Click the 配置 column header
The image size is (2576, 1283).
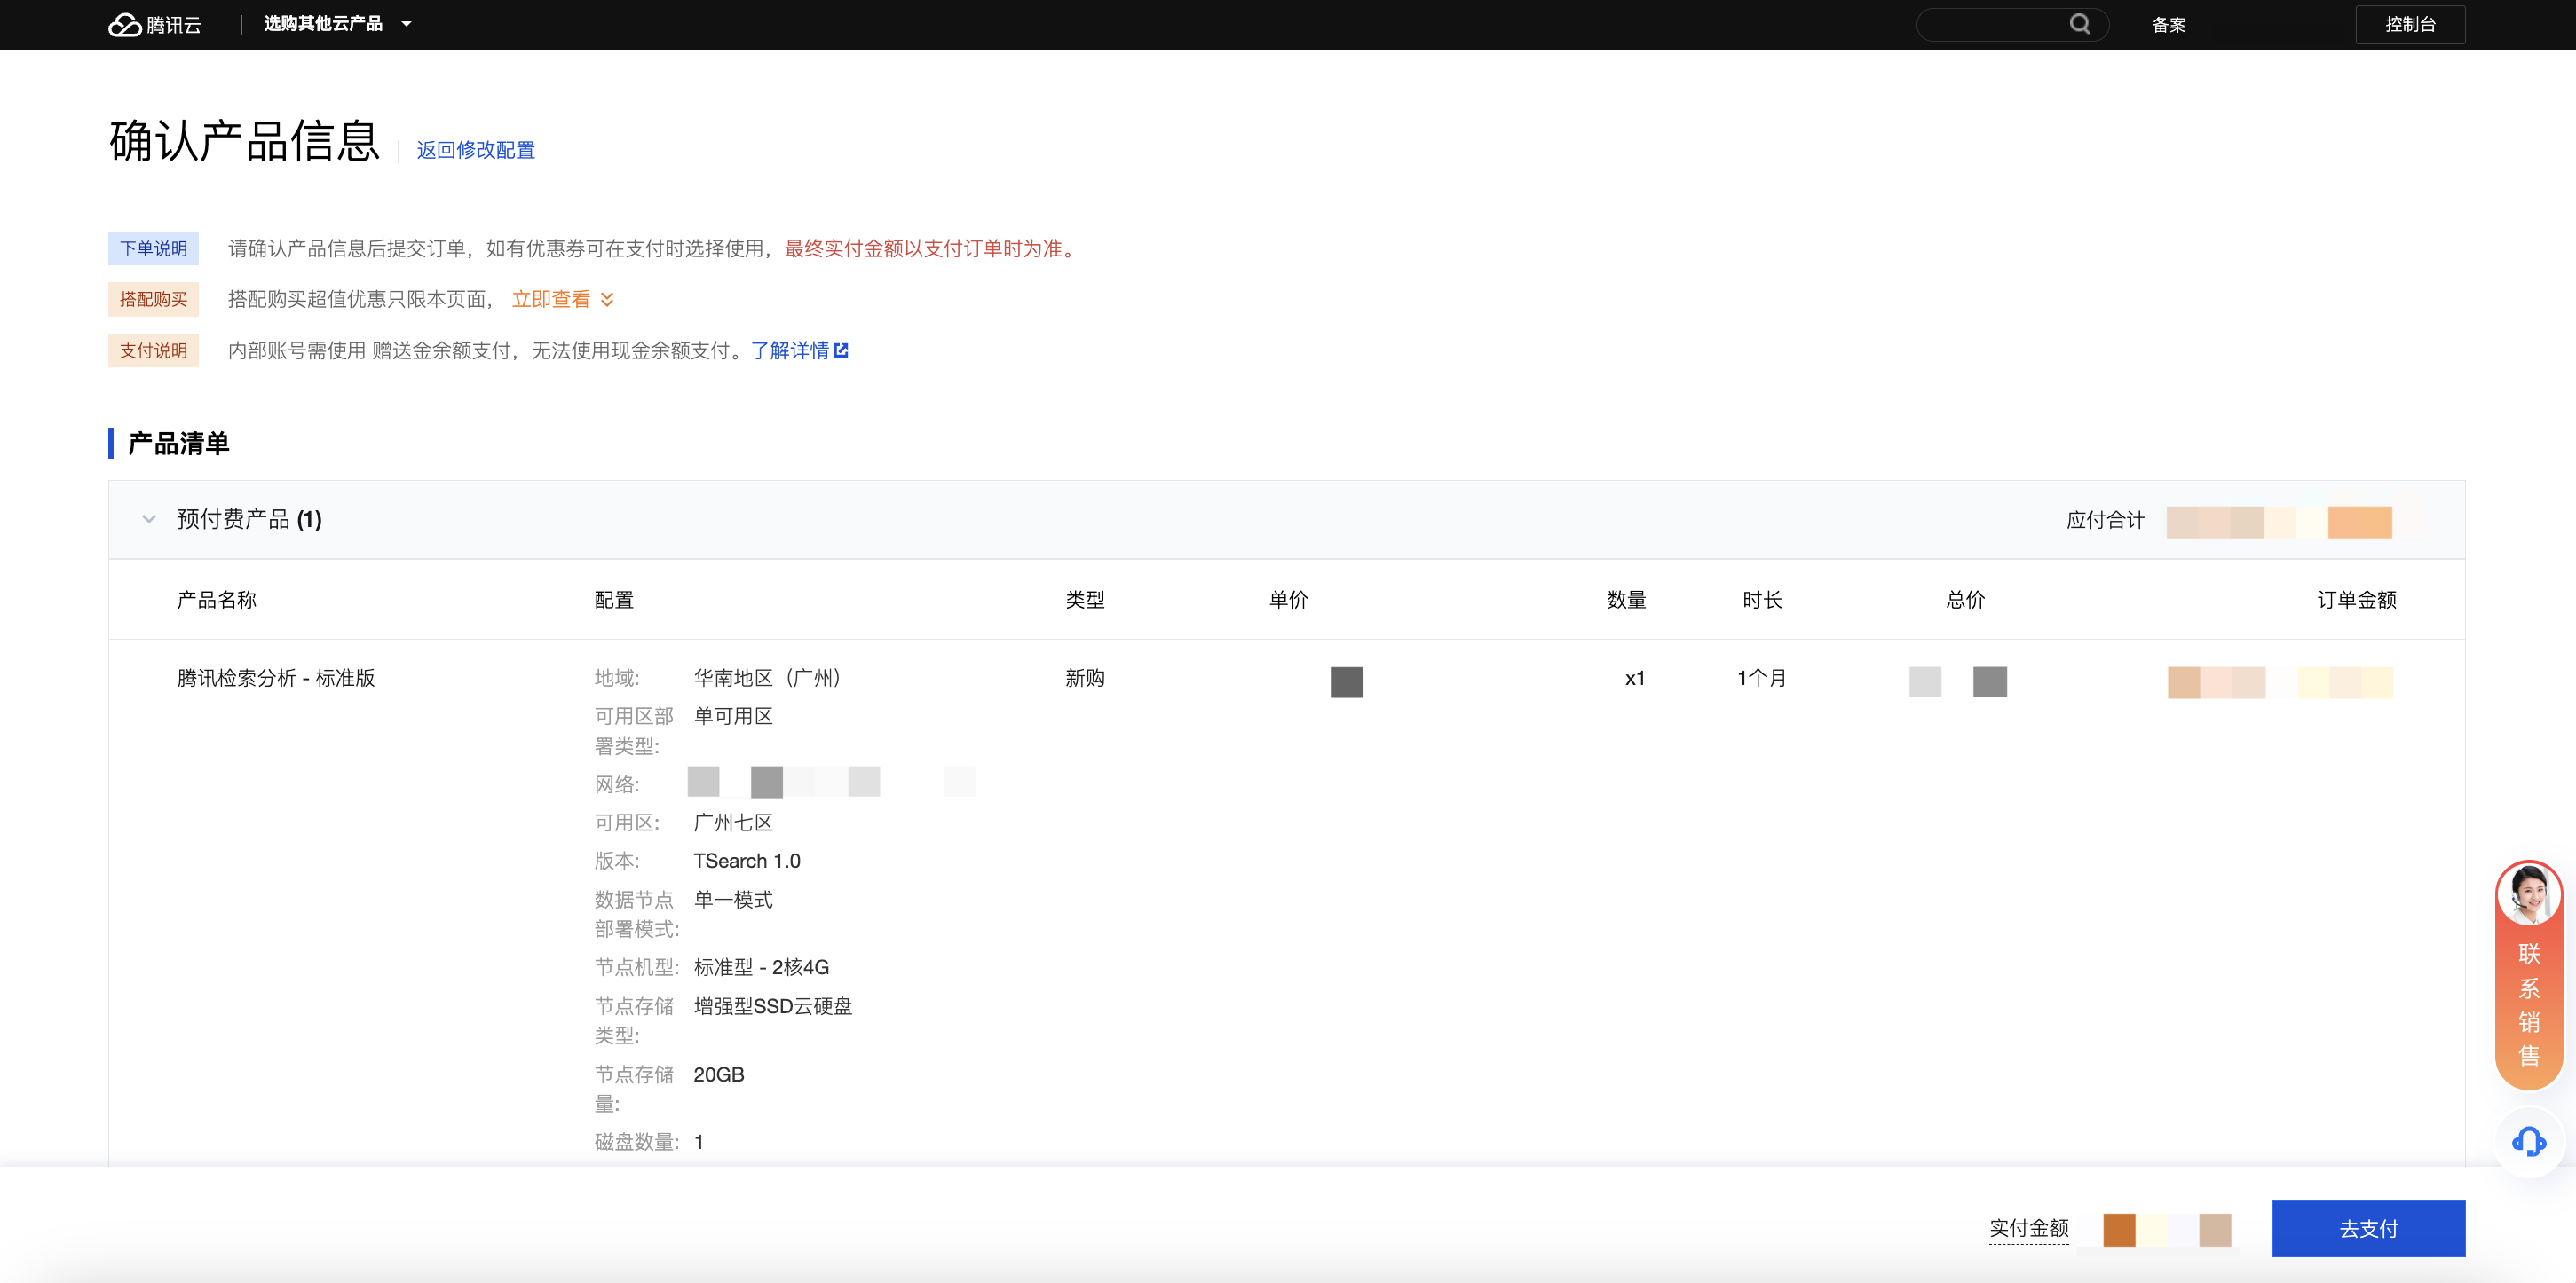click(614, 601)
